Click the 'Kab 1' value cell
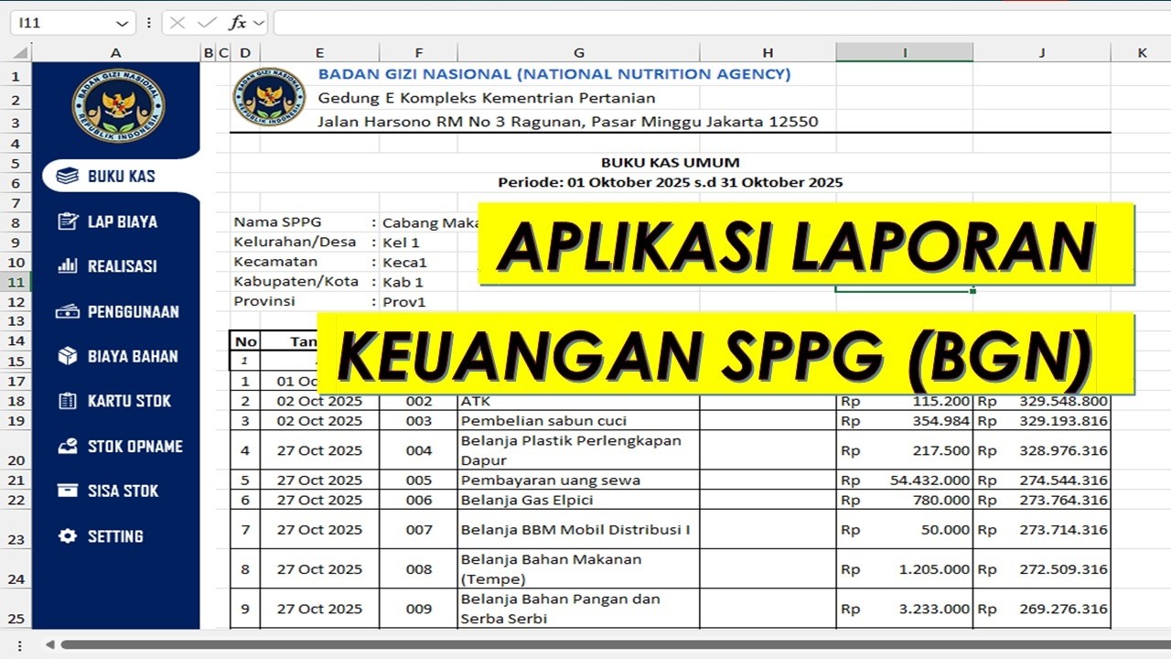Screen dimensions: 1171x659 pos(403,282)
